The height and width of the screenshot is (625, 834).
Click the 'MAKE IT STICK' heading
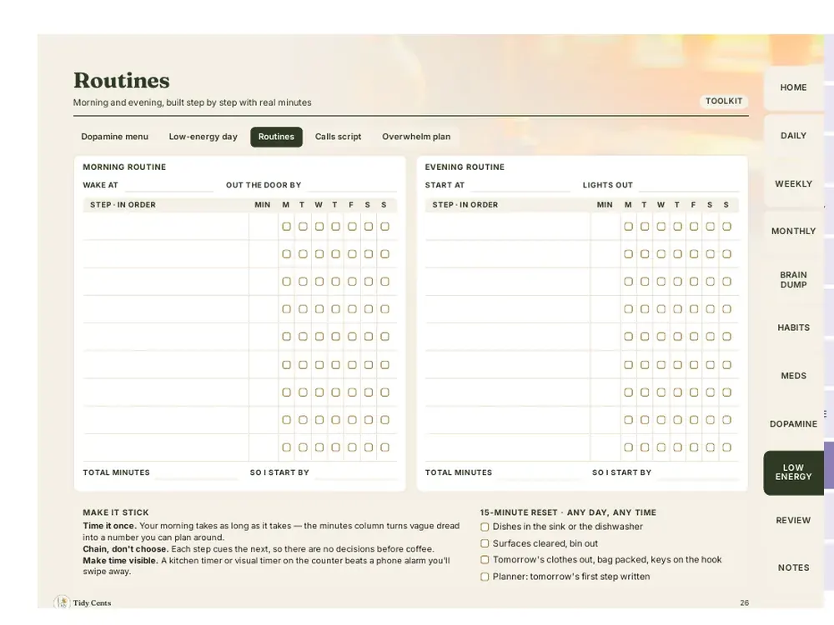coord(116,512)
